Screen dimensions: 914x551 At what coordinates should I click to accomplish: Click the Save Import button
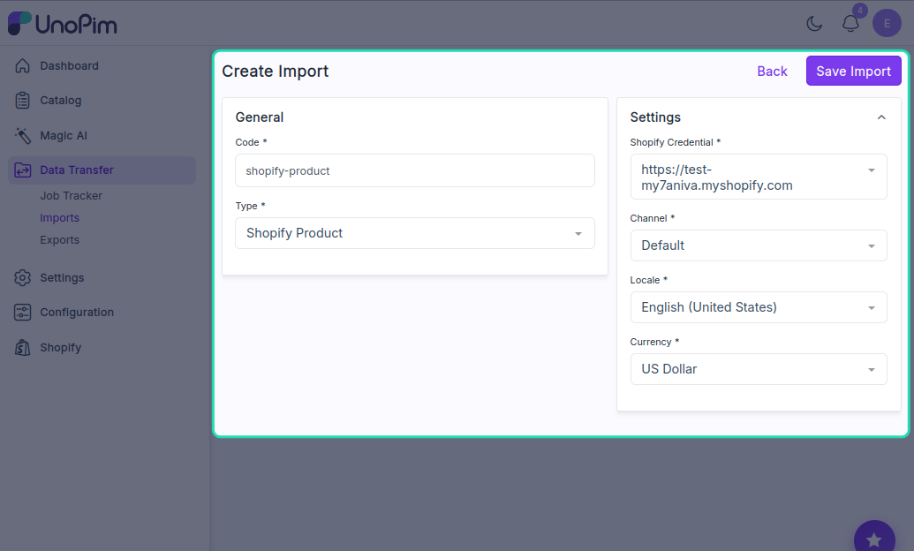[853, 72]
